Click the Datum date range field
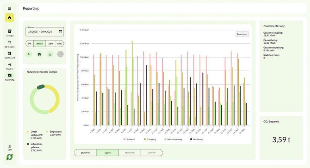This screenshot has height=168, width=310. click(x=45, y=32)
